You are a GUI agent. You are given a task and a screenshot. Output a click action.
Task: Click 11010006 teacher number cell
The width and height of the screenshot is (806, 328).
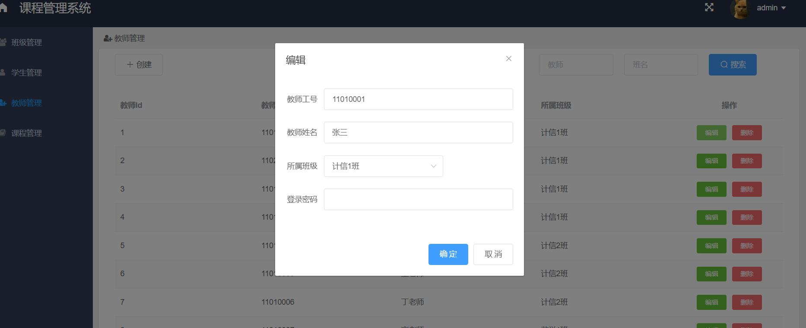[x=278, y=302]
